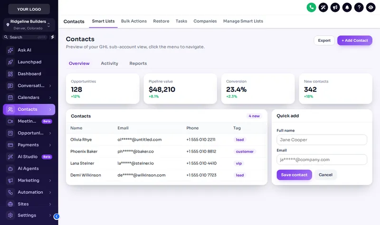Click the Full name input field
The width and height of the screenshot is (380, 225).
(x=322, y=140)
